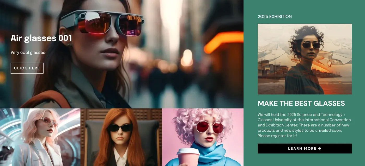Open the LEARN MORE button
Image resolution: width=365 pixels, height=166 pixels.
coord(305,149)
